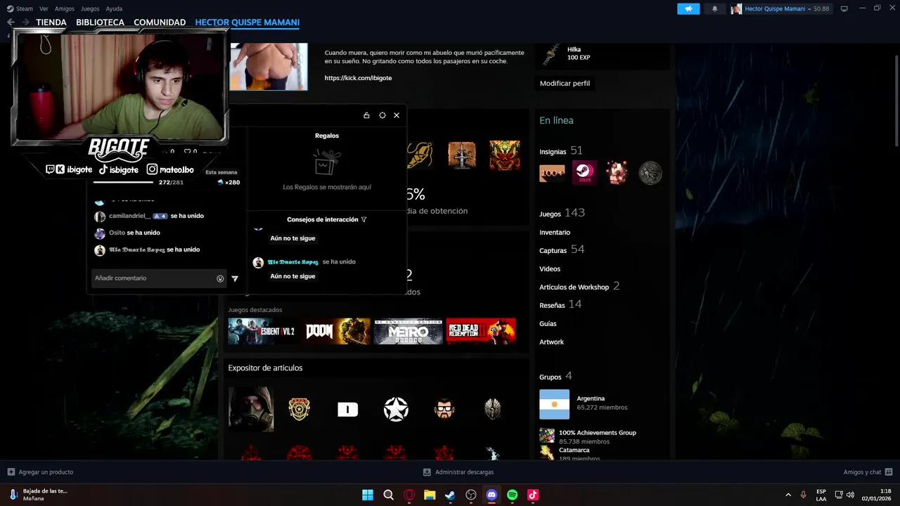Switch to Big Picture mode monitor icon
Image resolution: width=900 pixels, height=506 pixels.
point(844,8)
